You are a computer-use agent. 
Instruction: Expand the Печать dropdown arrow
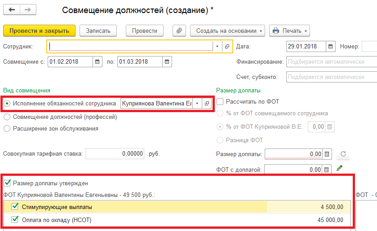pos(306,31)
